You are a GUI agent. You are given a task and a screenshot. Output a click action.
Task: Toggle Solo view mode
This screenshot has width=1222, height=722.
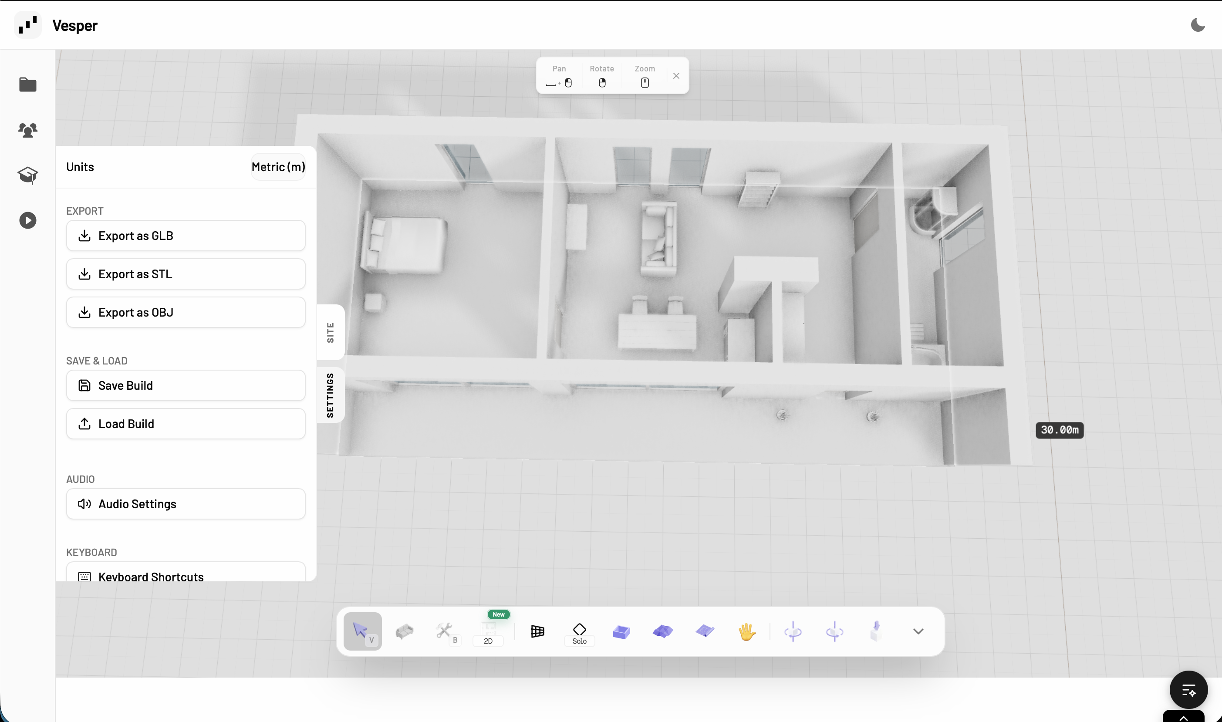[579, 634]
